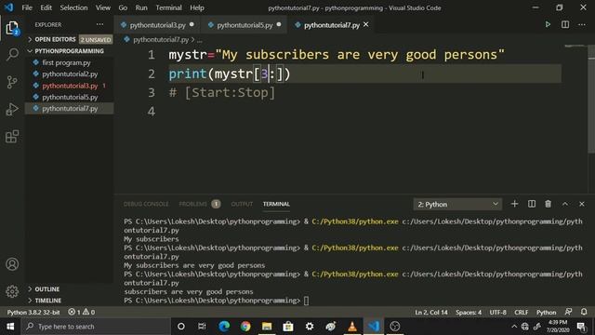Open pythontutorial5.py in explorer tree

click(70, 97)
